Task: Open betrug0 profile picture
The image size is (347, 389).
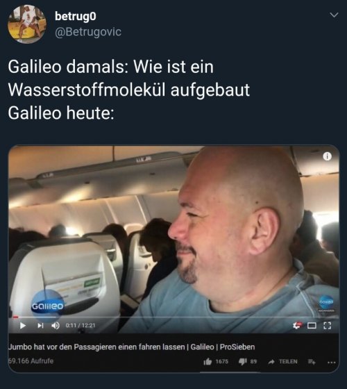Action: pyautogui.click(x=27, y=24)
